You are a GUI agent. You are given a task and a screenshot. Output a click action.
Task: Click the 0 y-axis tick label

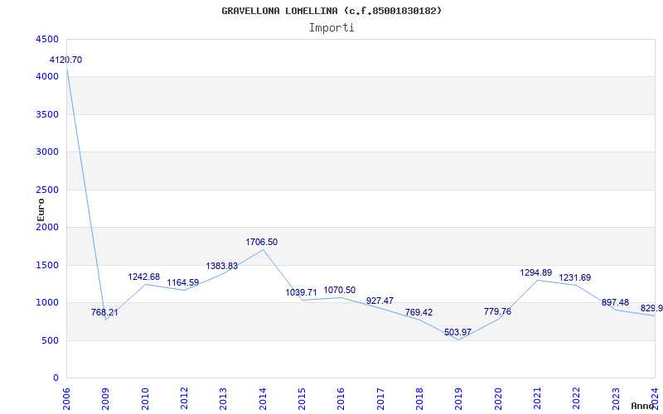click(x=56, y=378)
